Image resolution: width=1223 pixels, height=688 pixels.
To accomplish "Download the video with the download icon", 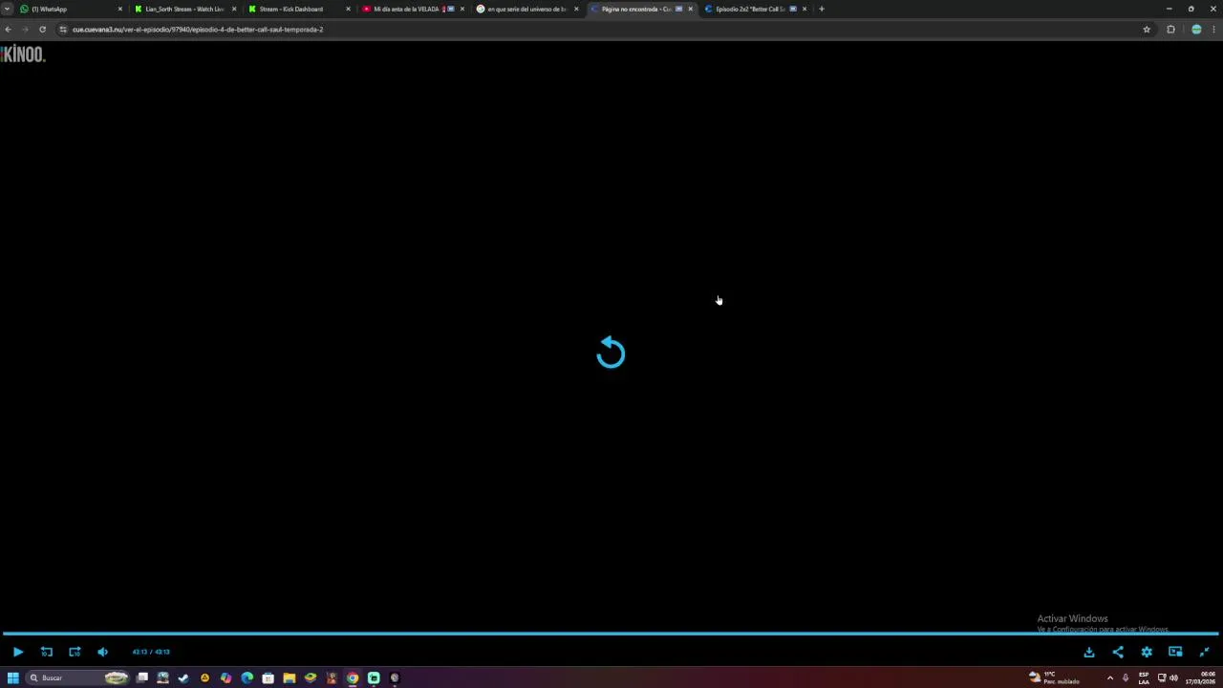I will tap(1089, 652).
